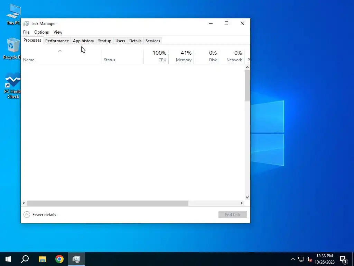
Task: Open the Windows Start menu
Action: tap(8, 259)
